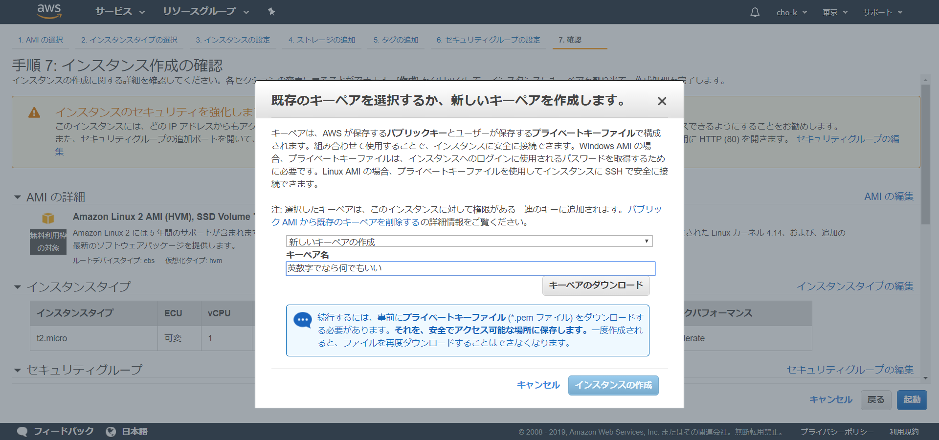Click the page vertical scrollbar thumb
The image size is (939, 440).
click(x=925, y=154)
